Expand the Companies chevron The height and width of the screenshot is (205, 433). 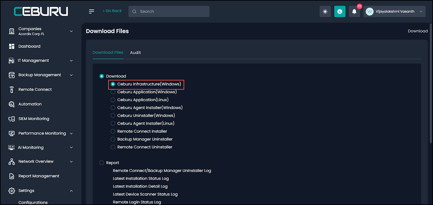[71, 31]
